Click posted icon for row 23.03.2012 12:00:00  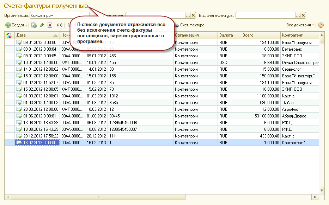coord(19,109)
